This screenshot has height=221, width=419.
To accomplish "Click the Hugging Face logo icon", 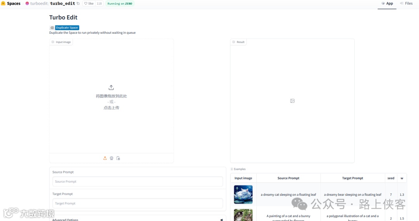I will click(x=3, y=3).
